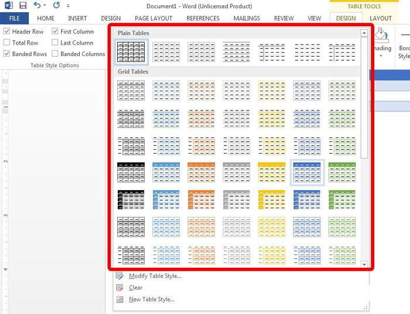This screenshot has height=314, width=410.
Task: Open the REVIEW tab
Action: tap(283, 18)
